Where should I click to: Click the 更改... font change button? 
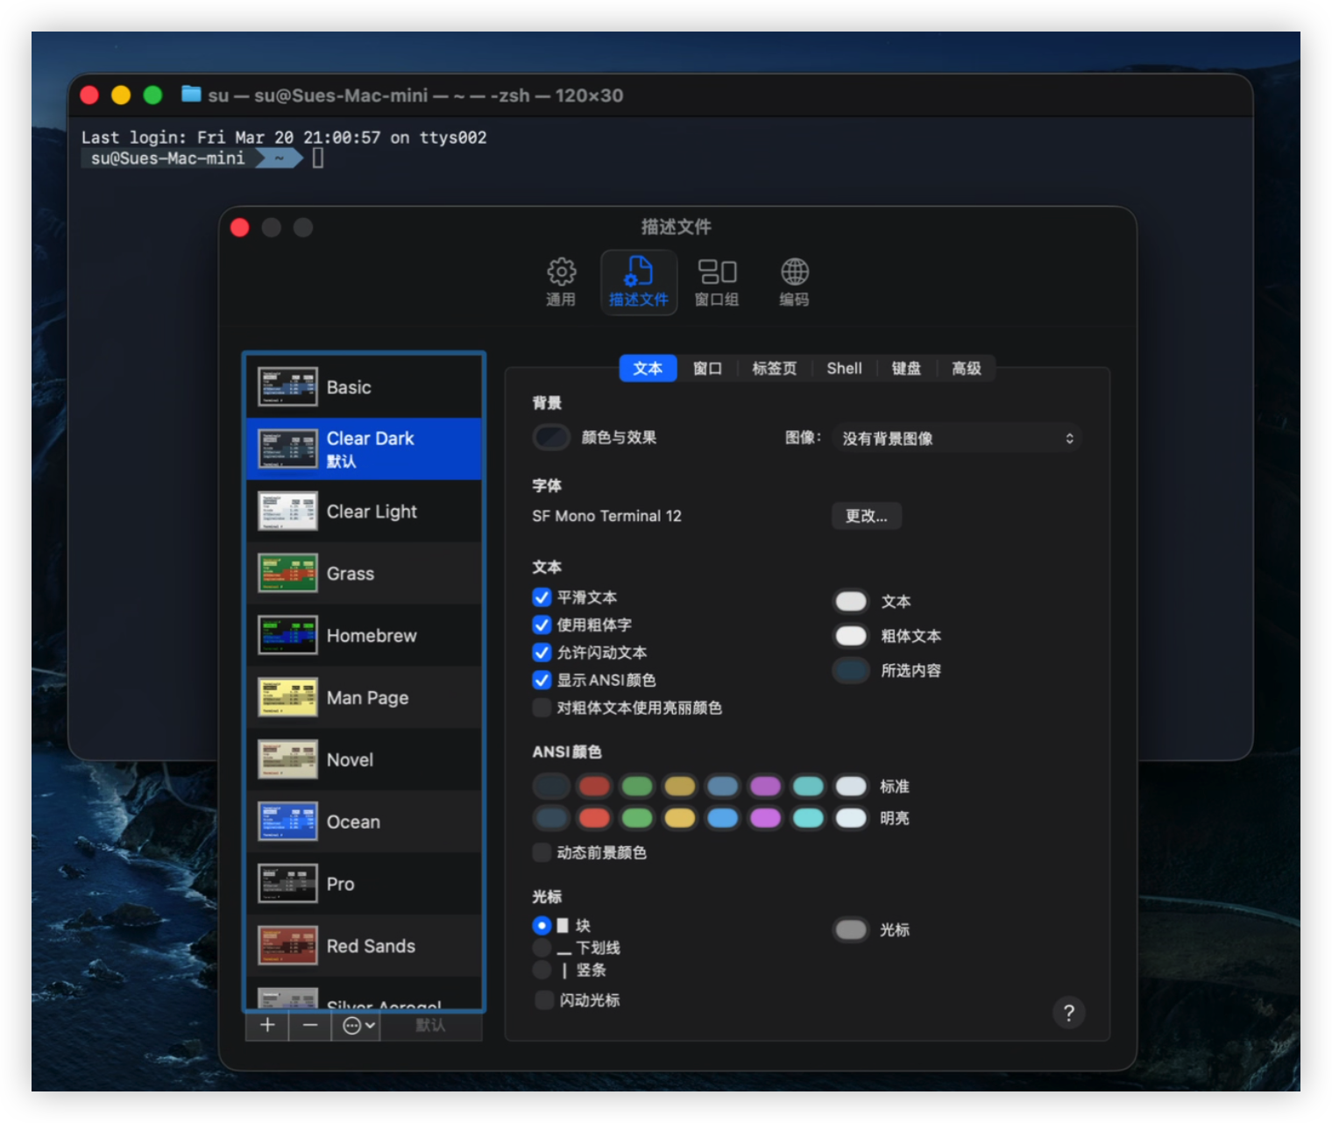866,516
